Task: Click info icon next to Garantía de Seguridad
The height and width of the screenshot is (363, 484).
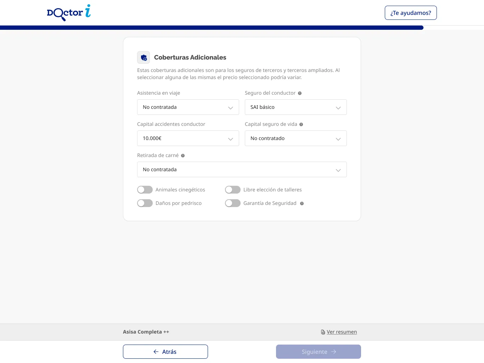Action: 302,203
